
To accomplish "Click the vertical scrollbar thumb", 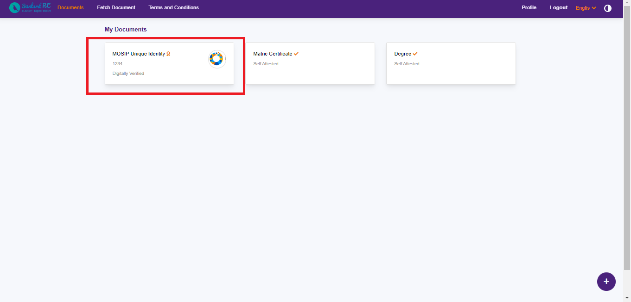I will tap(627, 139).
